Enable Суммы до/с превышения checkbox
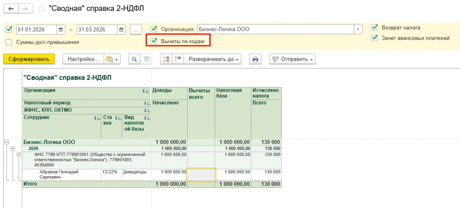The height and width of the screenshot is (208, 460). coord(9,42)
